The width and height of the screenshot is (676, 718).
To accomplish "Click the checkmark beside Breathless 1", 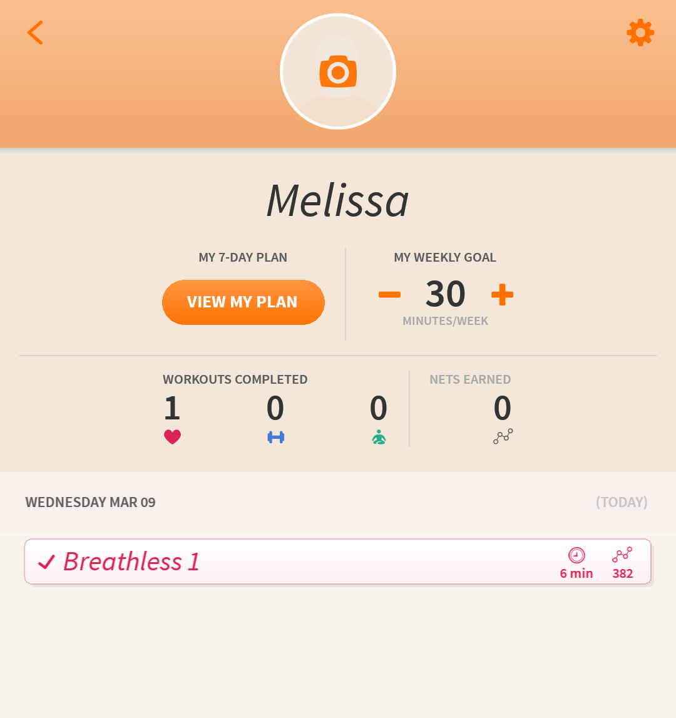I will pos(46,562).
